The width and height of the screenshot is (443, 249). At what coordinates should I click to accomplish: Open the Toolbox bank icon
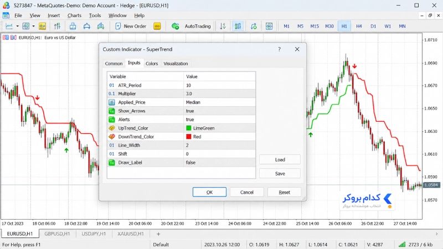[x=87, y=26]
